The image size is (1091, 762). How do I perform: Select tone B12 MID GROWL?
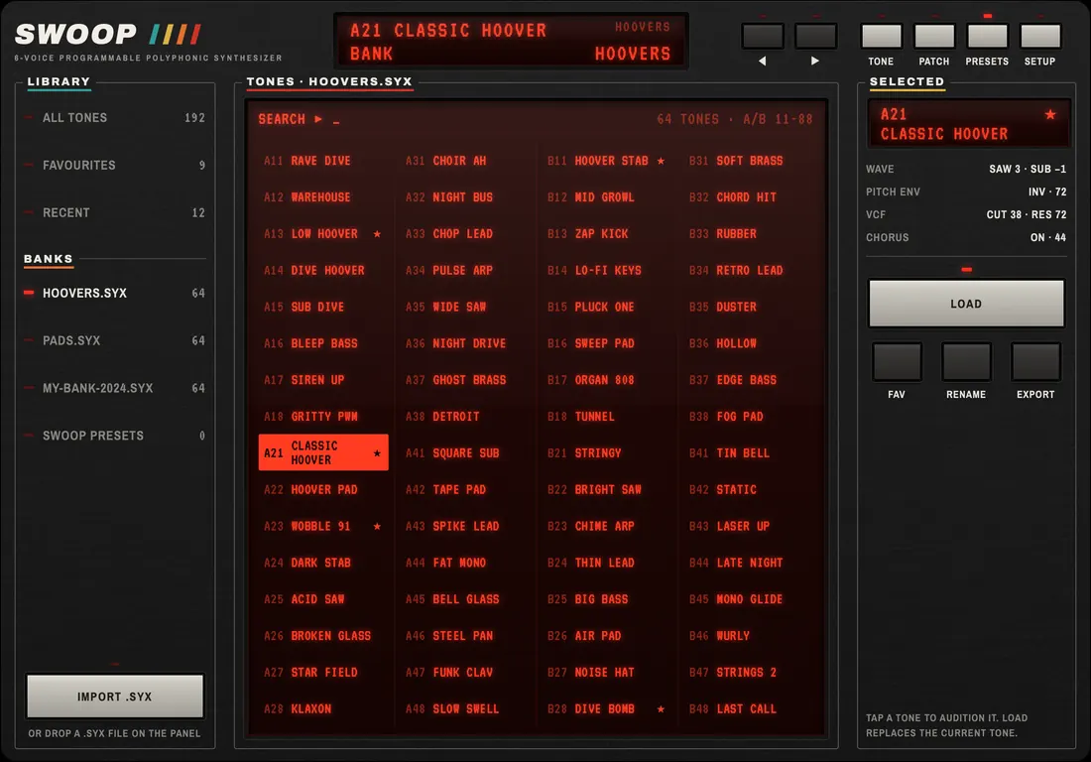tap(607, 196)
